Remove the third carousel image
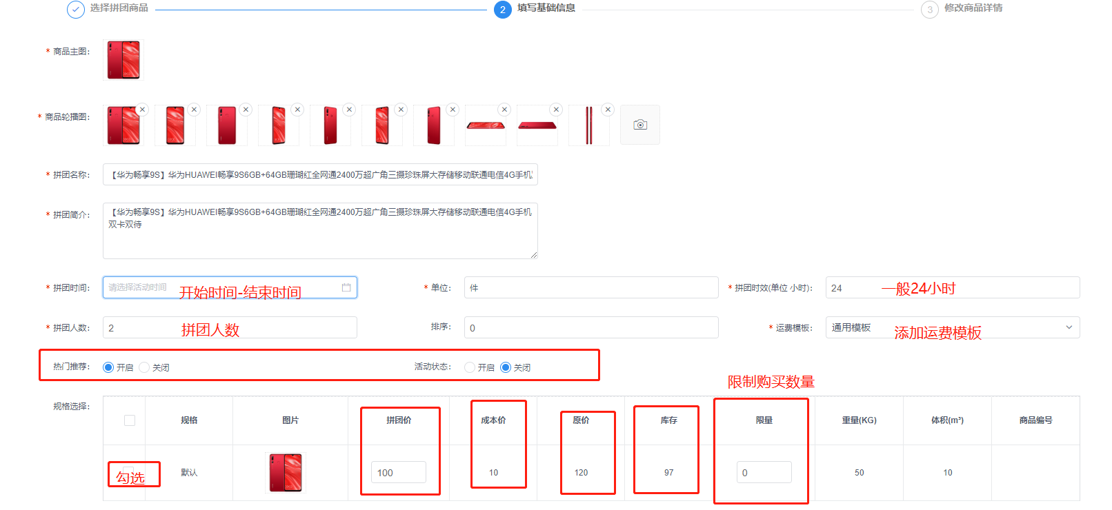1112x510 pixels. pyautogui.click(x=246, y=110)
